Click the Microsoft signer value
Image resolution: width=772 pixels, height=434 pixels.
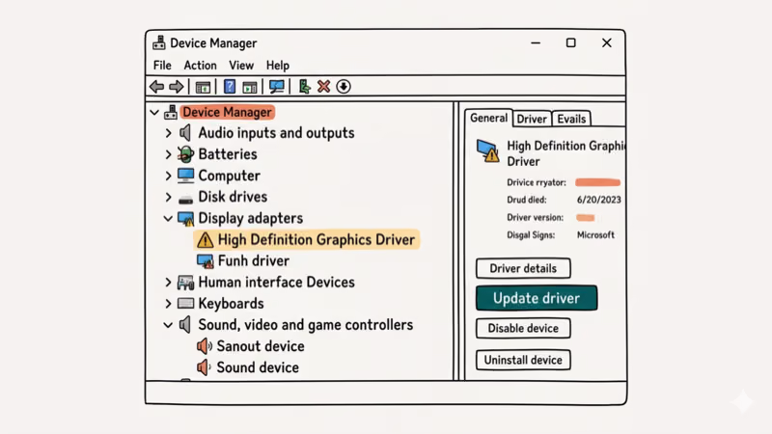click(x=595, y=234)
